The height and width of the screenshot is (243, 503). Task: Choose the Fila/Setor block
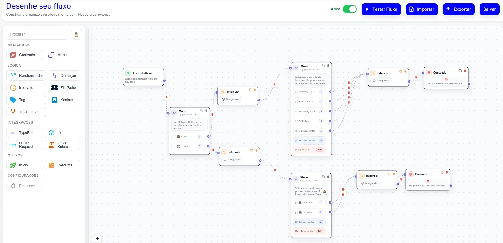[65, 88]
